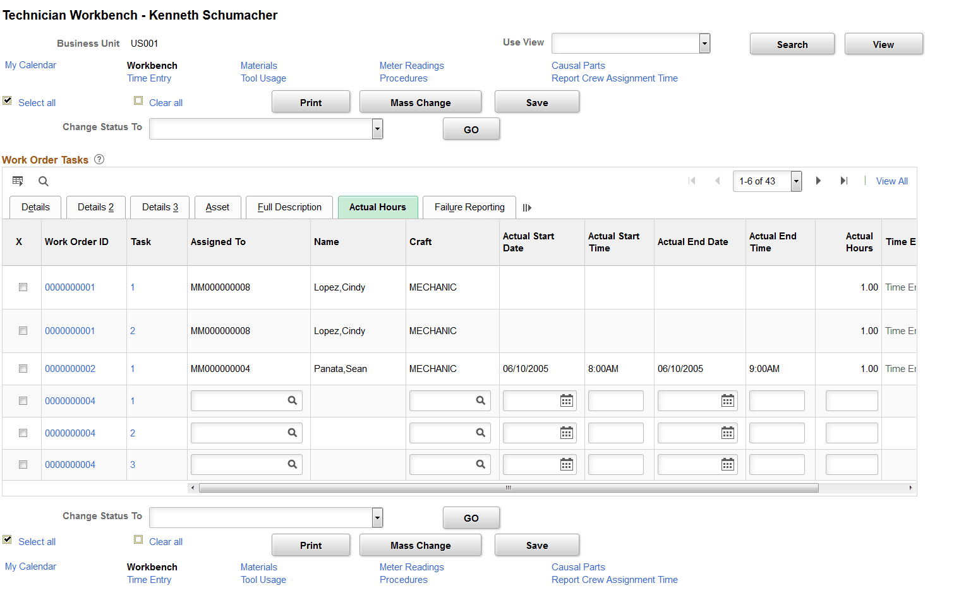Click the empty Actual Start Time field for work order 0000000004

[x=615, y=400]
